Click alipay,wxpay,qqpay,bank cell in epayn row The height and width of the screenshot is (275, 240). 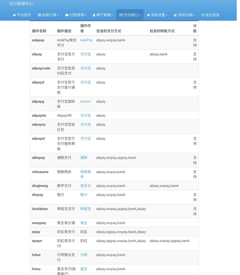pos(169,241)
